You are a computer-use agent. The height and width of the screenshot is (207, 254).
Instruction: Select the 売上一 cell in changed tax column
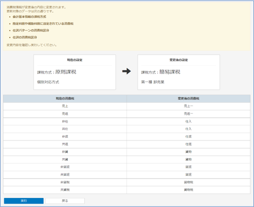189,106
